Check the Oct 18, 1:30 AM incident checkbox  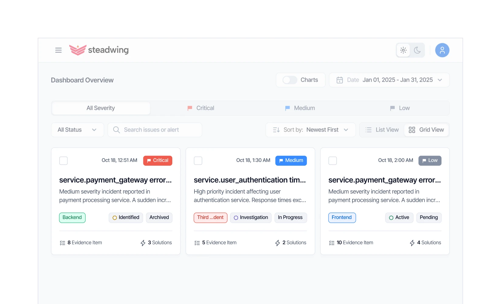click(198, 161)
